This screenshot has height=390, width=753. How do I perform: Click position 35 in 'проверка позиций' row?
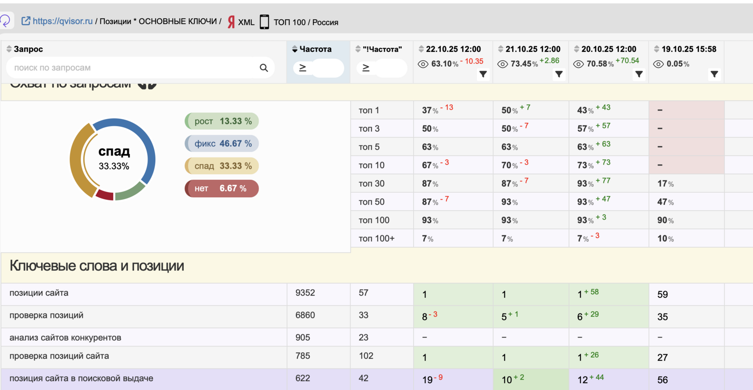point(662,317)
